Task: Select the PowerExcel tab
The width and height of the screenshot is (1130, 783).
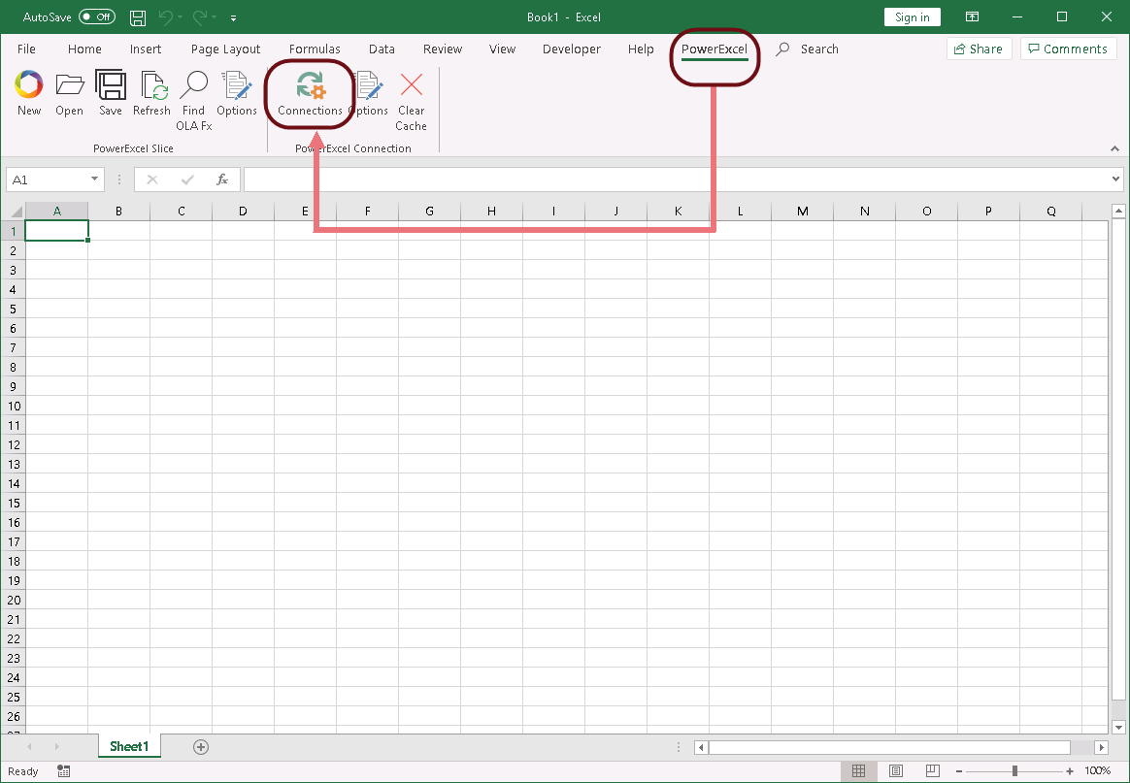Action: 715,49
